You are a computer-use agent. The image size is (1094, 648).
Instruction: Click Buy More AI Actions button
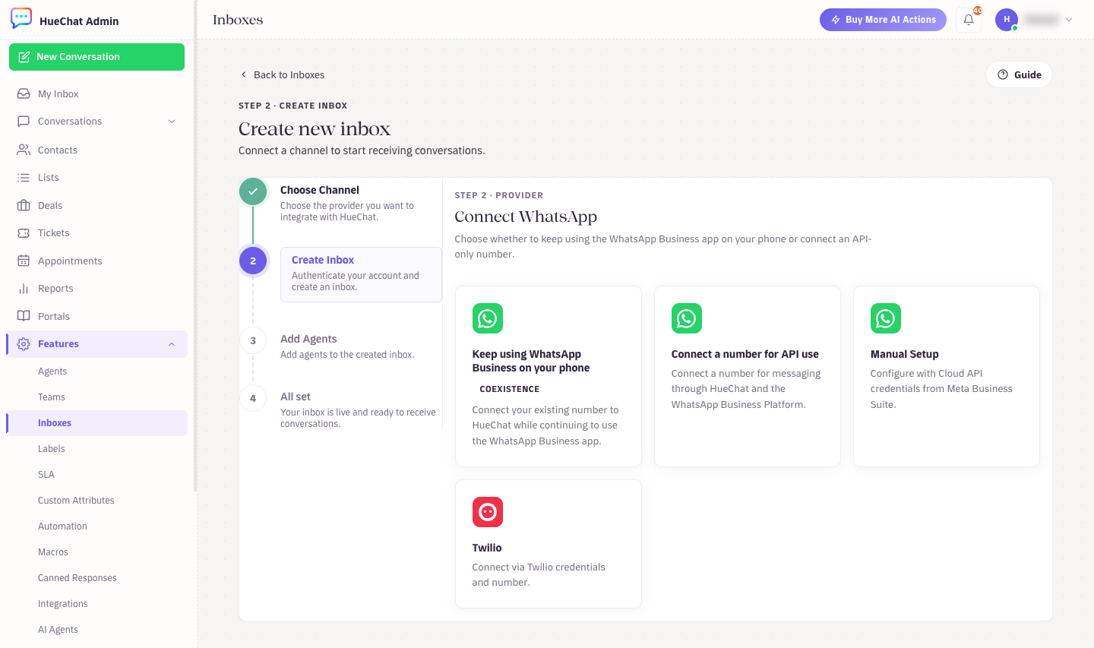tap(883, 20)
